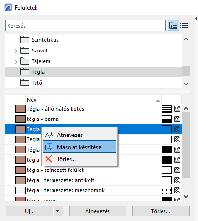198x221 pixels.
Task: Select the Tájelem folder row
Action: [93, 61]
